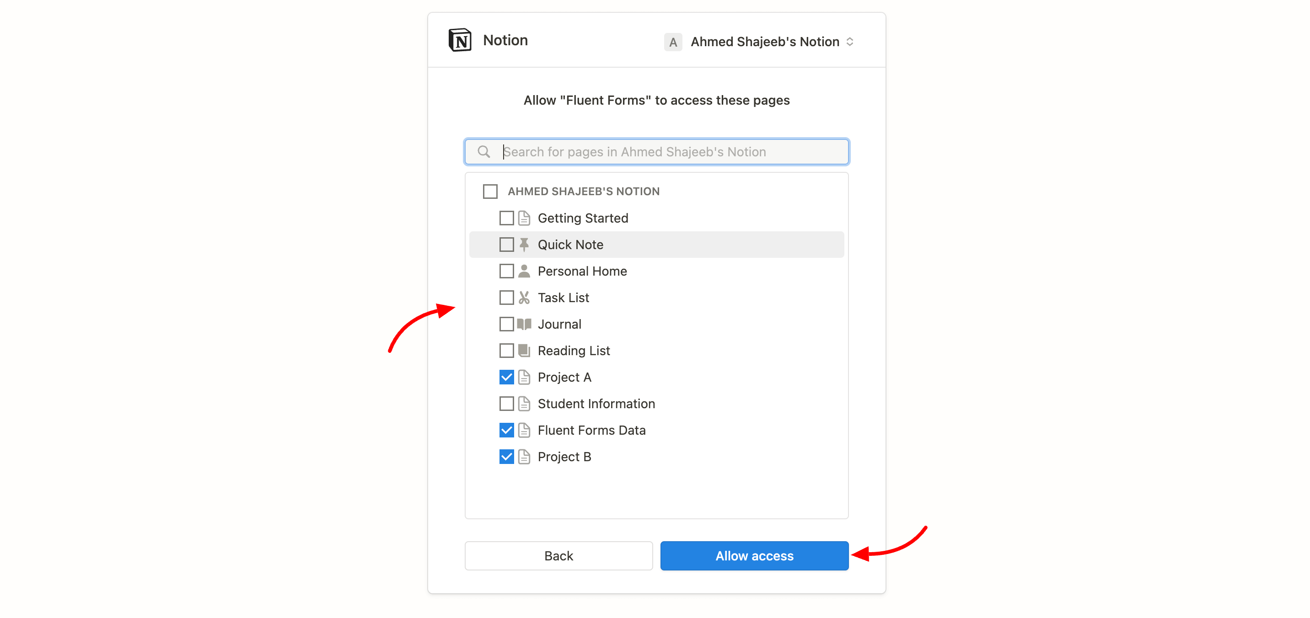Enable the Student Information checkbox
The width and height of the screenshot is (1310, 618).
506,404
